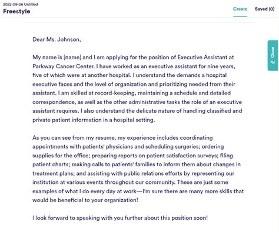The width and height of the screenshot is (279, 232).
Task: Click the pencil icon on the Close tab
Action: coord(273,62)
